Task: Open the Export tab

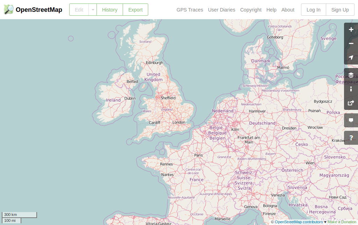Action: (x=135, y=10)
